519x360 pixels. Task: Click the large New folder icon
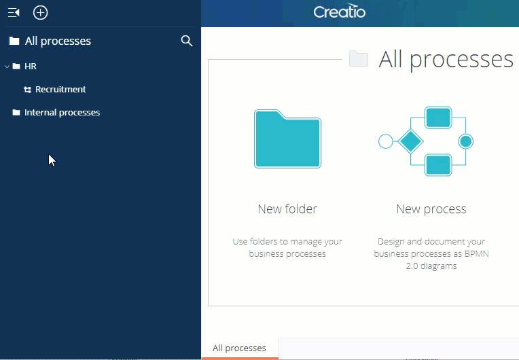(287, 139)
